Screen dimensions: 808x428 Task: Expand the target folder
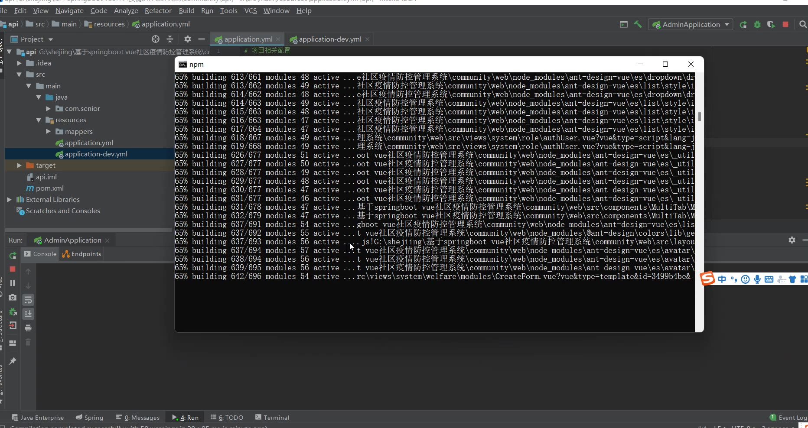[x=19, y=165]
